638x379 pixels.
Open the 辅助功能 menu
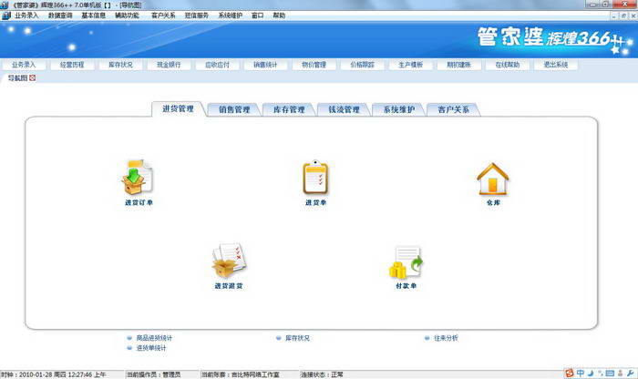127,15
